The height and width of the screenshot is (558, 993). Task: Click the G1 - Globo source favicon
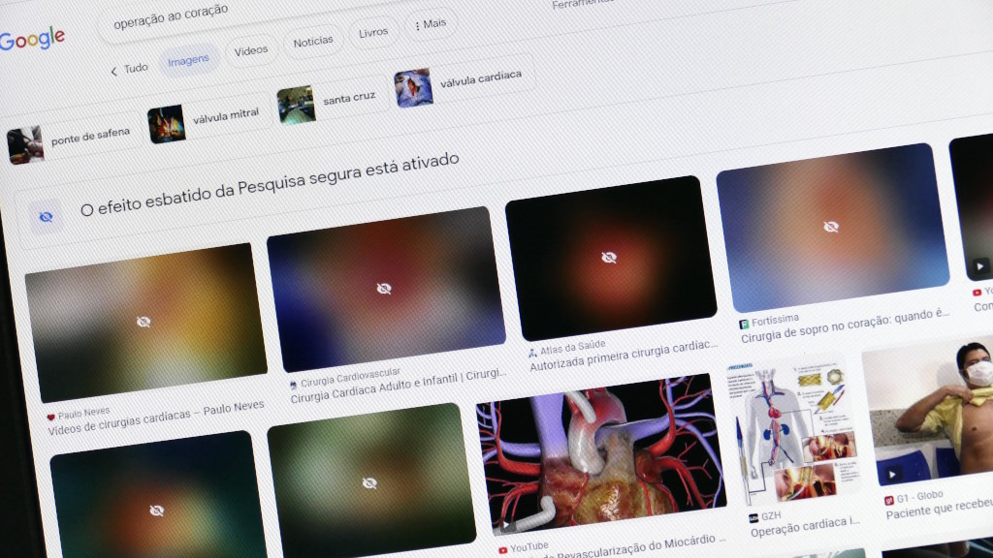tap(889, 500)
